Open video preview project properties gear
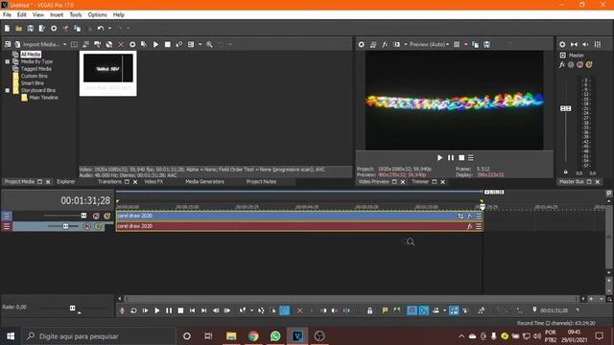This screenshot has width=614, height=345. pos(361,45)
